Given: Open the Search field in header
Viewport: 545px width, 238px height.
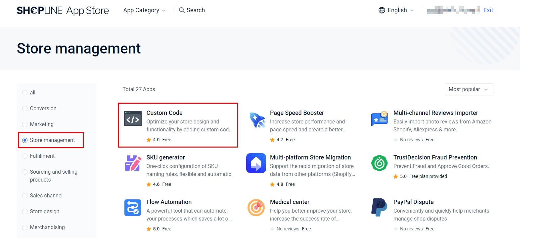Looking at the screenshot, I should click(x=192, y=10).
